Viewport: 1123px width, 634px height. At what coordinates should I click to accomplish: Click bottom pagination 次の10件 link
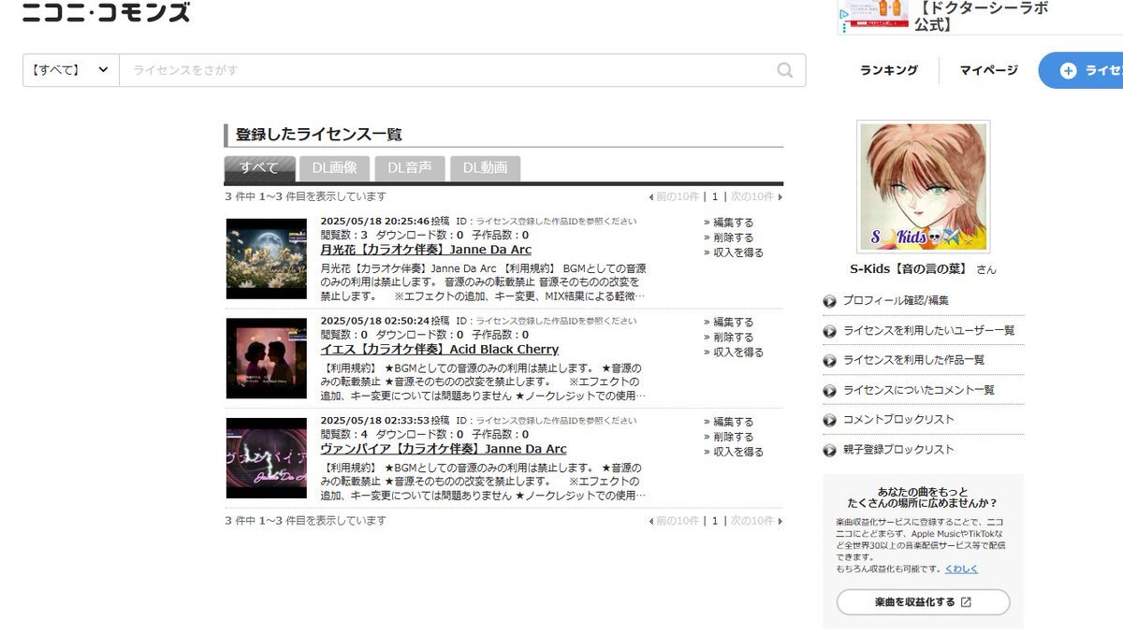tap(752, 521)
